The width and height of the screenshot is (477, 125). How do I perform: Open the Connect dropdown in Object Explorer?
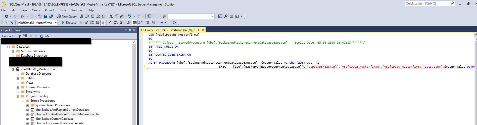[9, 36]
